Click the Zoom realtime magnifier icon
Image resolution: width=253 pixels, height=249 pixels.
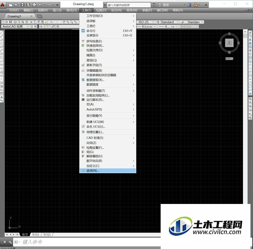coord(68,22)
